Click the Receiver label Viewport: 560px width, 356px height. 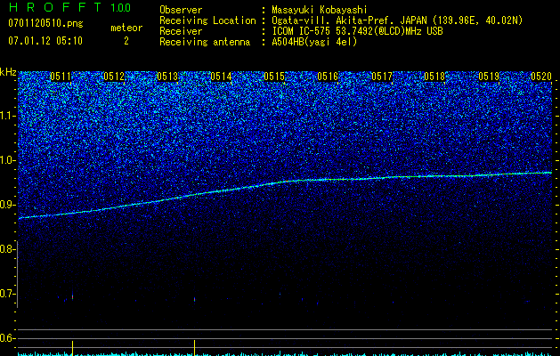click(181, 31)
